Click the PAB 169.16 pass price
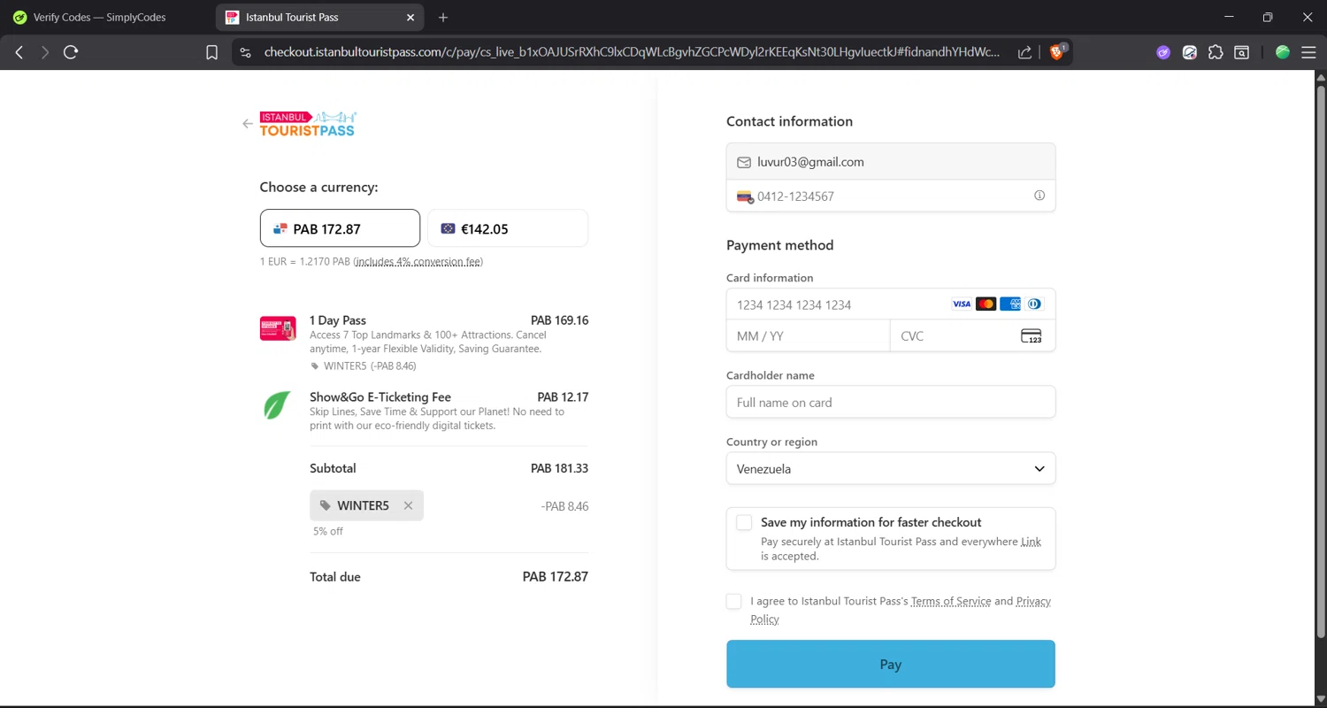1327x708 pixels. pyautogui.click(x=559, y=320)
